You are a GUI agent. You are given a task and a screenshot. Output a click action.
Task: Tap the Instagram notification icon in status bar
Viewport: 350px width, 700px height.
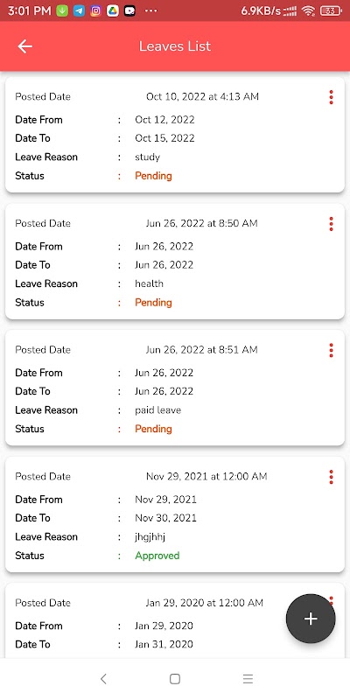[95, 11]
